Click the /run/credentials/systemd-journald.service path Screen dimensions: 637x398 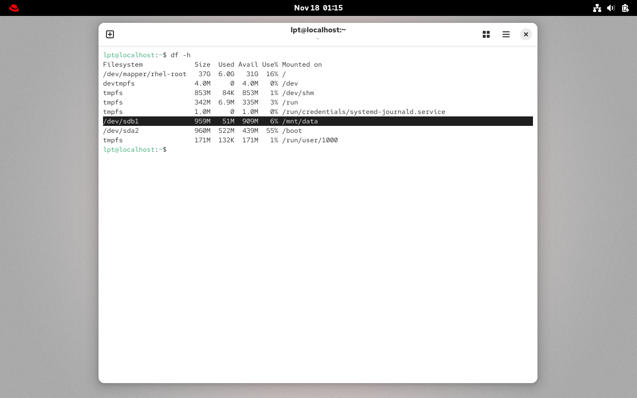tap(363, 112)
